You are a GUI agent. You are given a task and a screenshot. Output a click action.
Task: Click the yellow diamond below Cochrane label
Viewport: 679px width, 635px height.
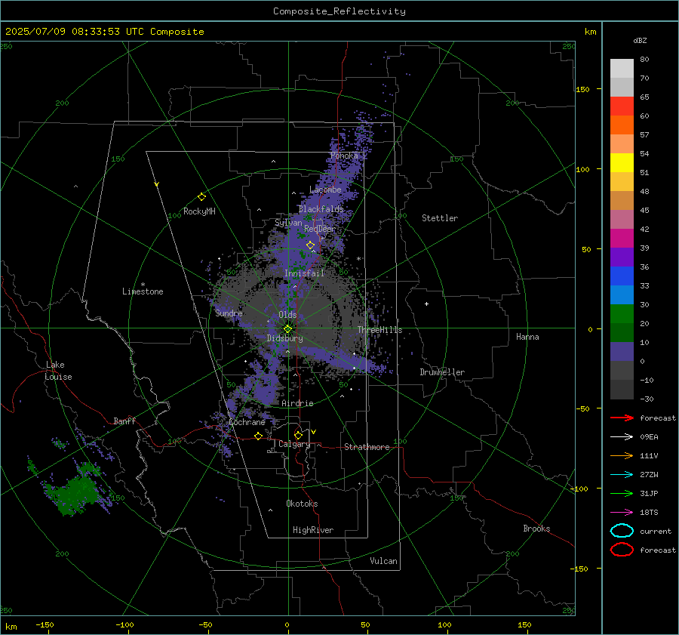pyautogui.click(x=258, y=436)
